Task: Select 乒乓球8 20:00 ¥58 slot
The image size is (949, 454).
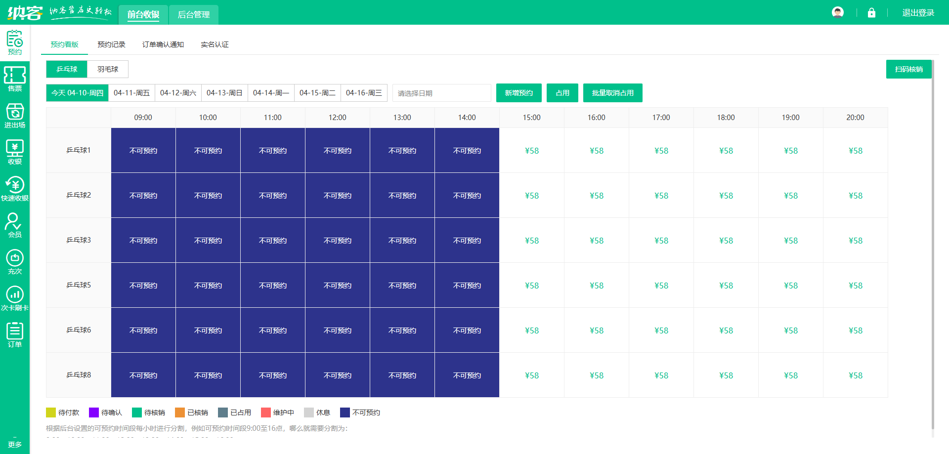Action: (856, 375)
